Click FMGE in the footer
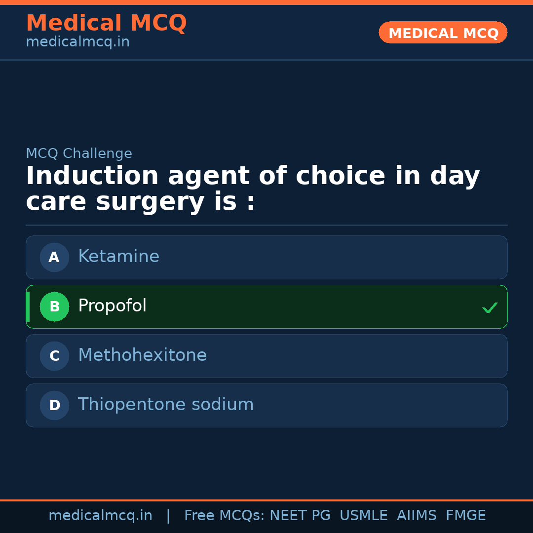Screen dimensions: 533x533 [x=465, y=516]
